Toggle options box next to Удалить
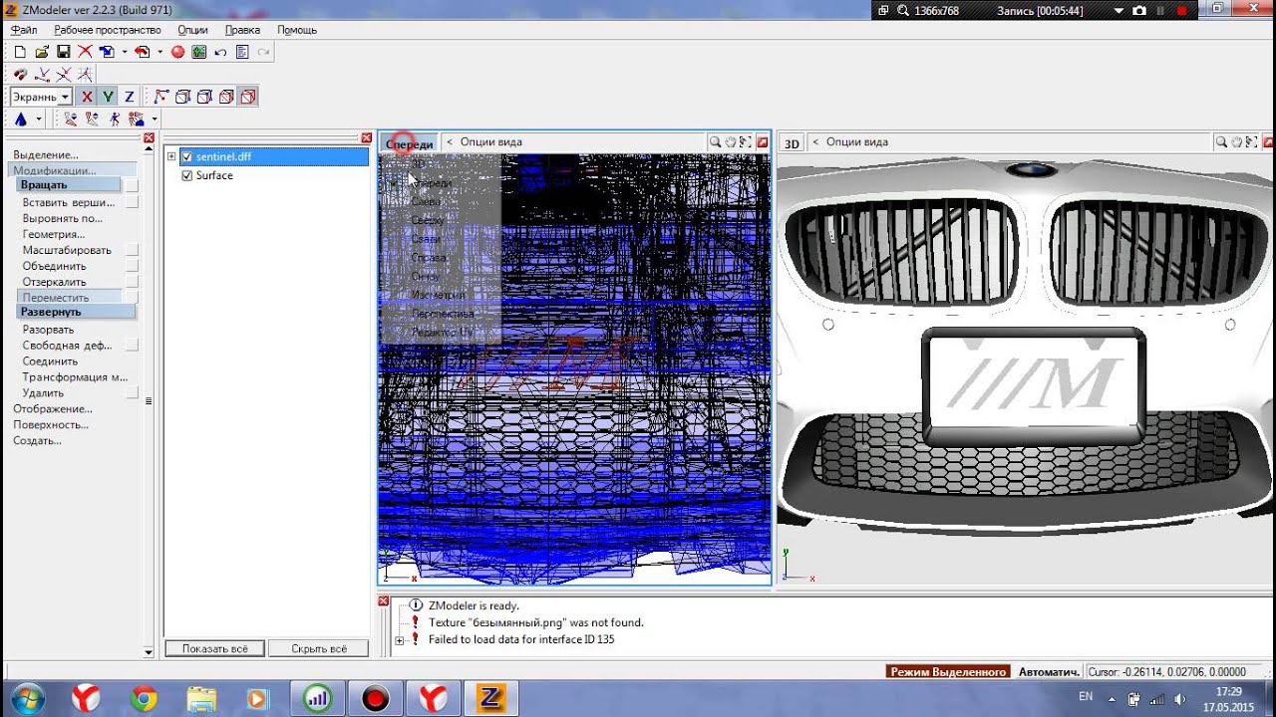 (132, 393)
